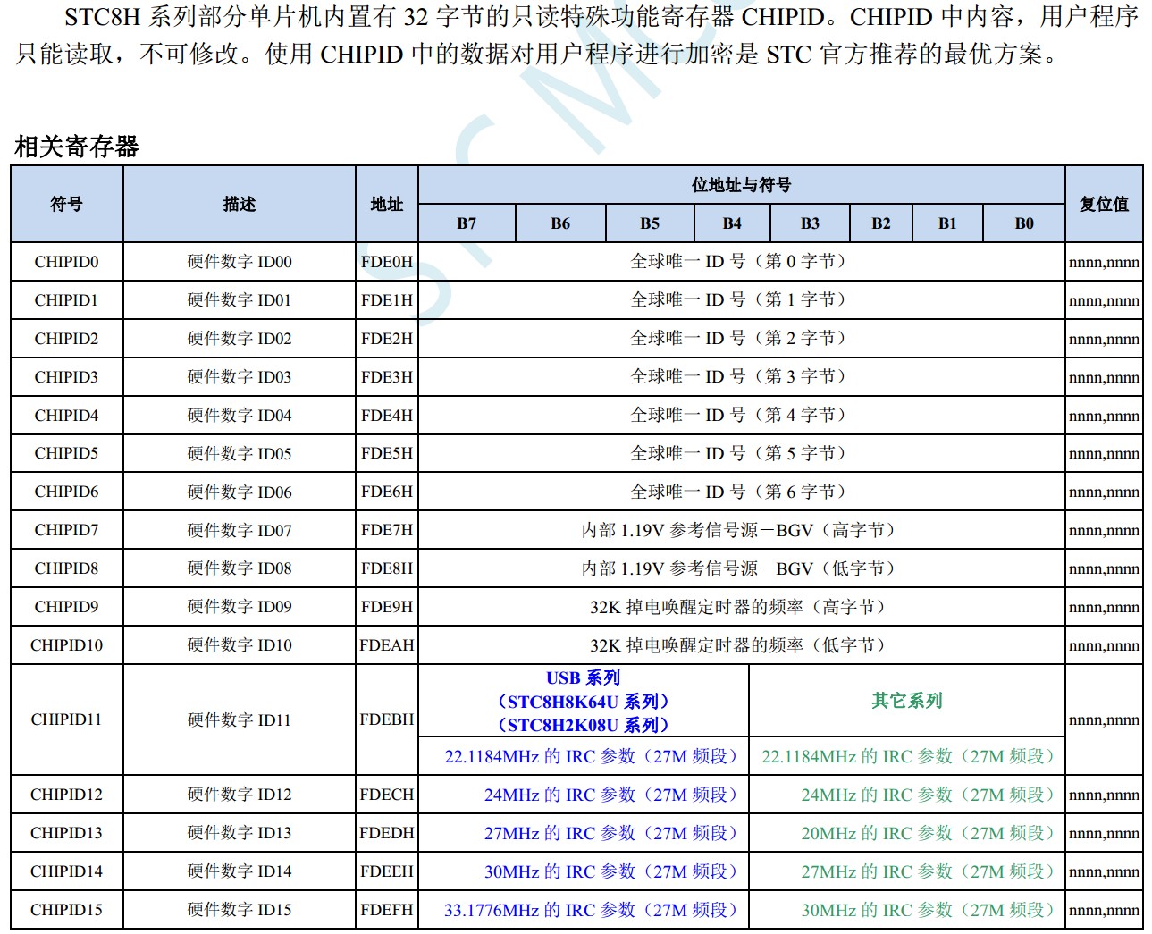
Task: Click the CHIPID12 symbol cell
Action: click(x=67, y=795)
